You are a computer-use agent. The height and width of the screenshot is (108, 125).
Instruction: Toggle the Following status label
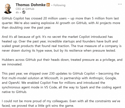pos(59,5)
